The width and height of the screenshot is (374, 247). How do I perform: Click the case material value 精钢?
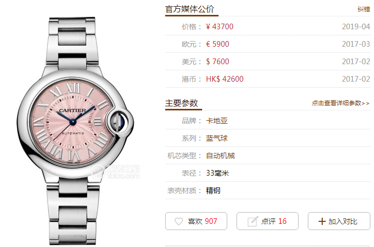click(213, 191)
